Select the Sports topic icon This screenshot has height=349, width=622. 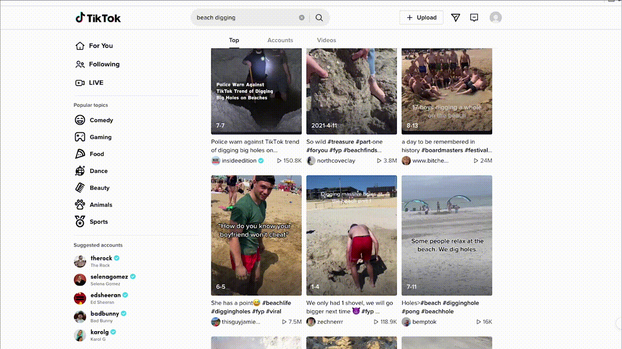click(x=80, y=222)
